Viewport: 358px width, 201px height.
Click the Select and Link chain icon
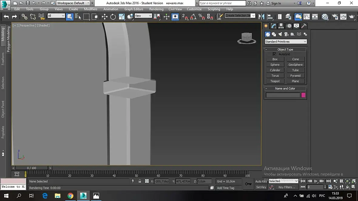(x=25, y=17)
